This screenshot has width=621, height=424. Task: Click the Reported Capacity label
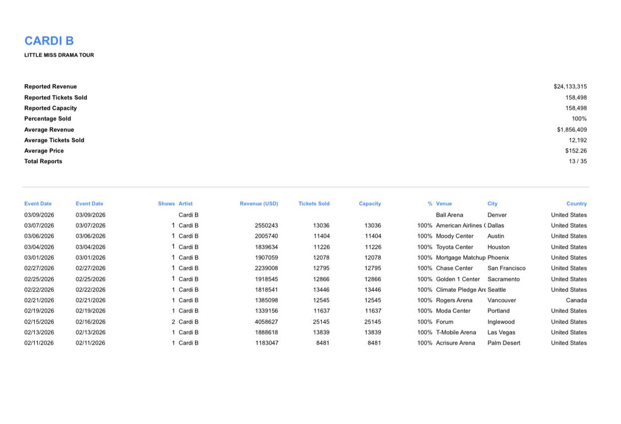(50, 108)
